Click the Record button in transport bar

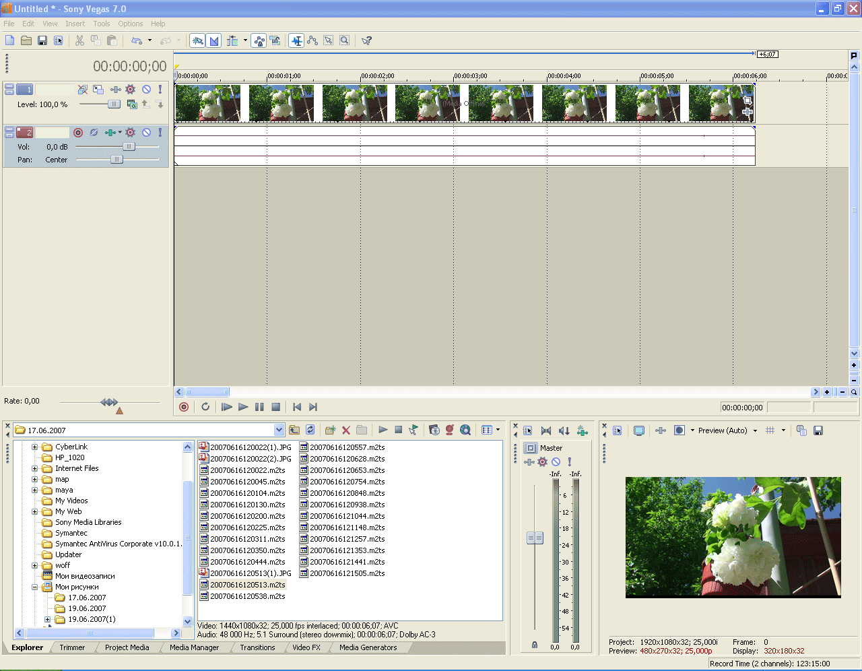(184, 407)
